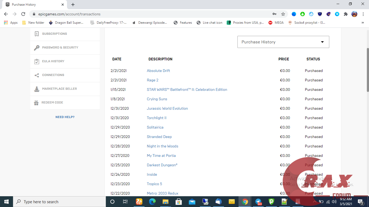The width and height of the screenshot is (369, 207).
Task: Open the Metro: 2033 Redux link
Action: (163, 193)
